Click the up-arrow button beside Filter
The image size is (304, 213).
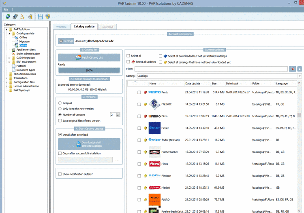coord(300,69)
